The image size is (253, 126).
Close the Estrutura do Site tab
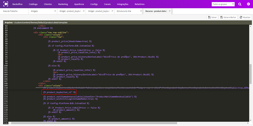141,11
